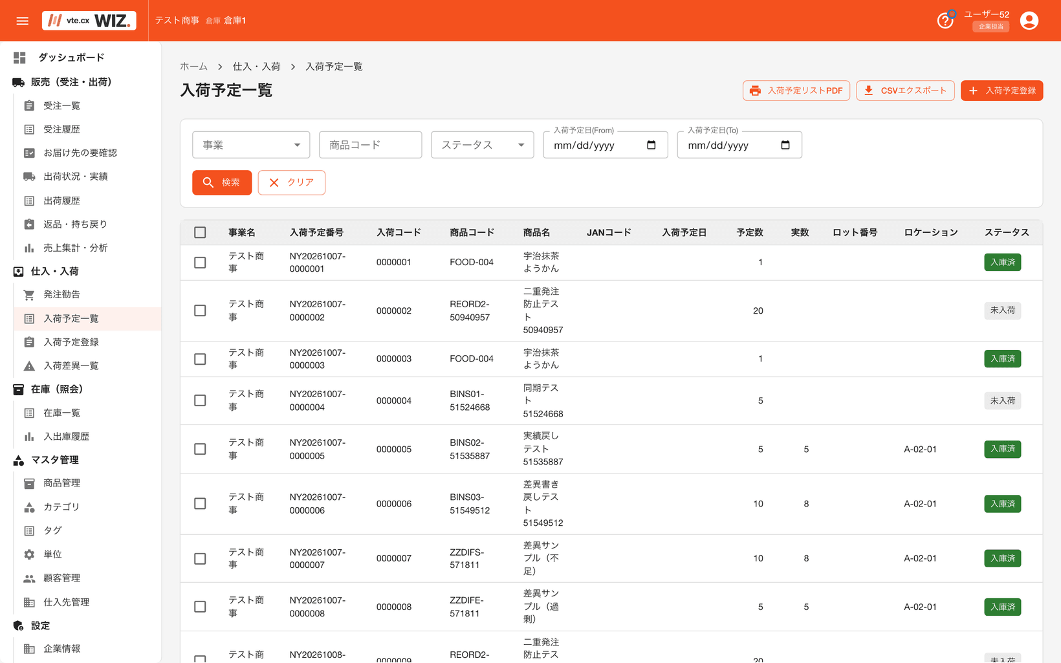This screenshot has width=1061, height=663.
Task: Toggle the select-all checkbox in table header
Action: tap(200, 232)
